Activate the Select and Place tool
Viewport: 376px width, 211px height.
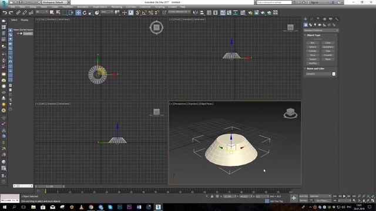pyautogui.click(x=97, y=12)
